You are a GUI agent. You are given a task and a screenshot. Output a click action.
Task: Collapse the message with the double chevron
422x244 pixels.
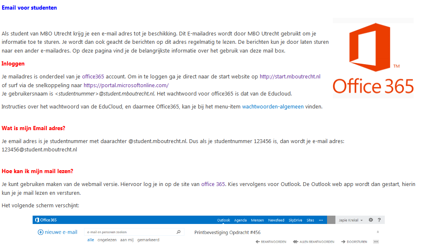378,232
